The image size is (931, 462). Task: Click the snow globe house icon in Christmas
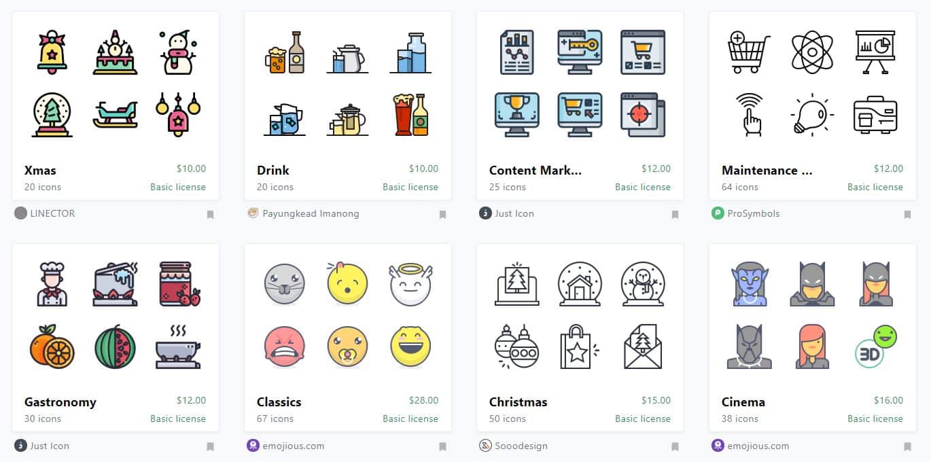580,284
